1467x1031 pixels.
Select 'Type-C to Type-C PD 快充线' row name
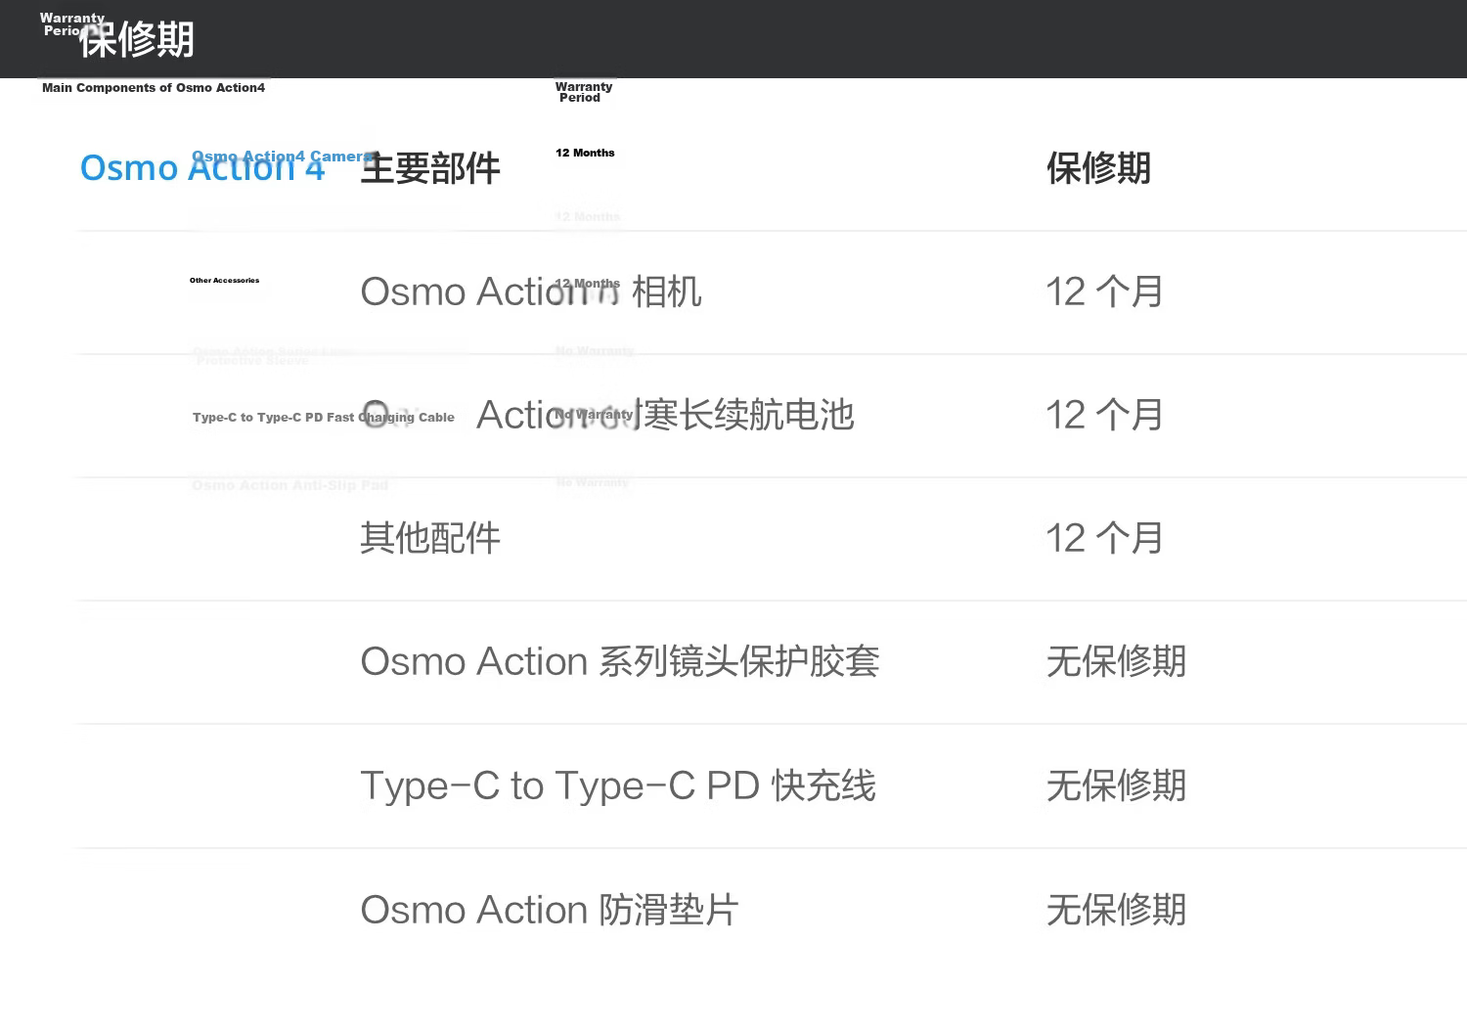[618, 785]
